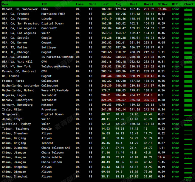The image size is (195, 182).
Task: Show MTR for France Paris Online.net row
Action: click(x=175, y=81)
